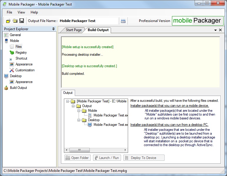Click the Mobile folder icon in output tree
Screen dimensions: 227x176
pos(84,111)
